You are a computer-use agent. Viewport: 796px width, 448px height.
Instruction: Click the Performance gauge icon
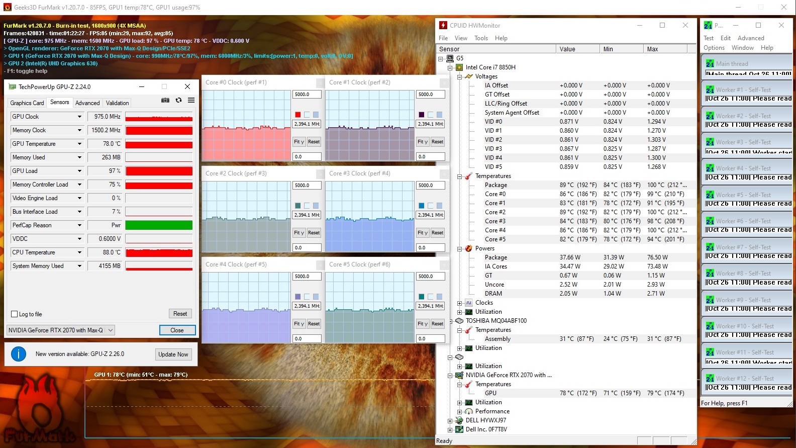[x=468, y=411]
